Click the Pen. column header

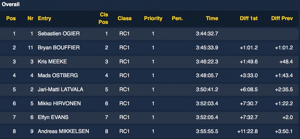click(x=177, y=18)
